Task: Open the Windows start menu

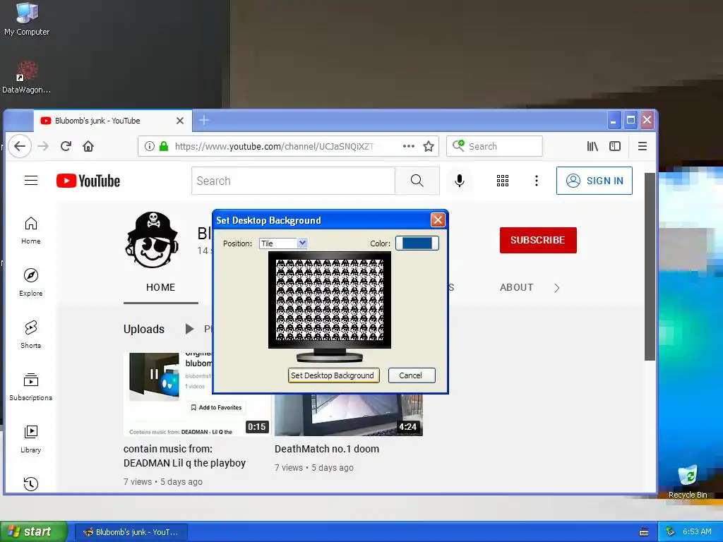Action: [x=34, y=531]
